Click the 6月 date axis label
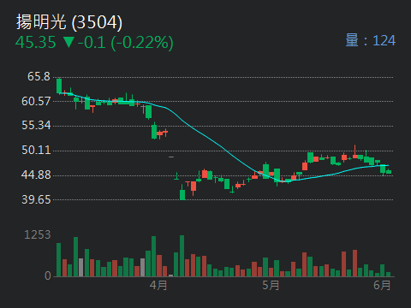The width and height of the screenshot is (411, 308). click(382, 285)
